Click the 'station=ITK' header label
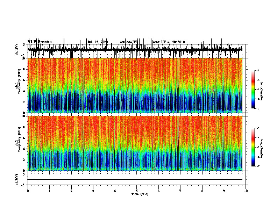277x214 pixels. [x=129, y=42]
